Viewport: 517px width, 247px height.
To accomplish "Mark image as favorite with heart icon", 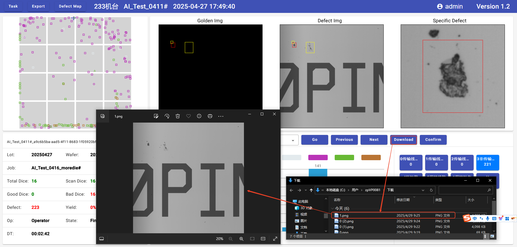I will point(188,116).
